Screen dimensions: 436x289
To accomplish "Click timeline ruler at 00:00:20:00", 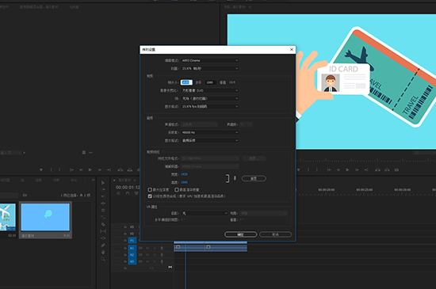I will click(327, 190).
